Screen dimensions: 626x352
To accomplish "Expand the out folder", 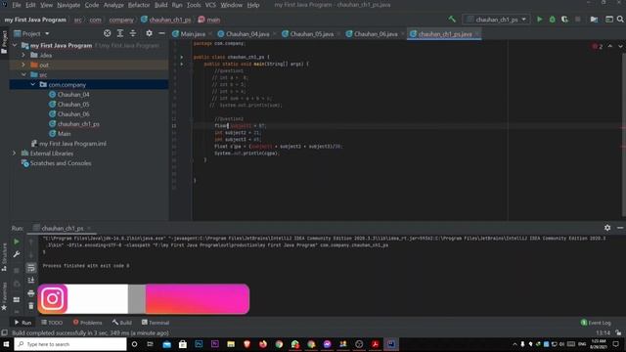I will click(23, 65).
